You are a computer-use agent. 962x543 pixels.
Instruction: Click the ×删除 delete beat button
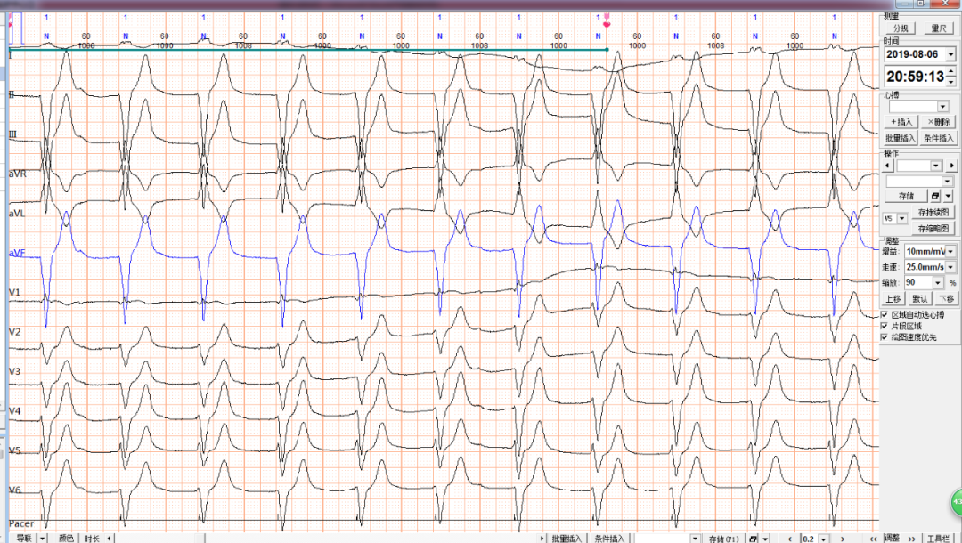[938, 122]
